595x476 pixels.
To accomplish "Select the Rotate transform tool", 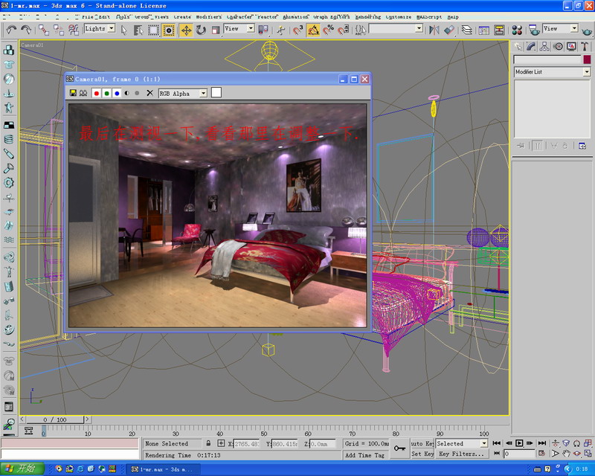I will click(x=201, y=30).
